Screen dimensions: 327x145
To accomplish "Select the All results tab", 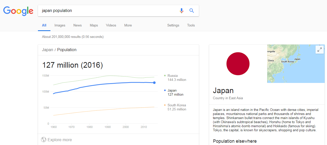I will point(44,25).
